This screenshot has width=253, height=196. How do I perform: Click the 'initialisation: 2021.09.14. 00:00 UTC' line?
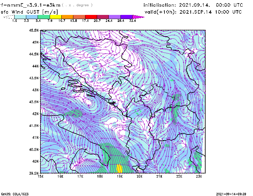pyautogui.click(x=193, y=5)
